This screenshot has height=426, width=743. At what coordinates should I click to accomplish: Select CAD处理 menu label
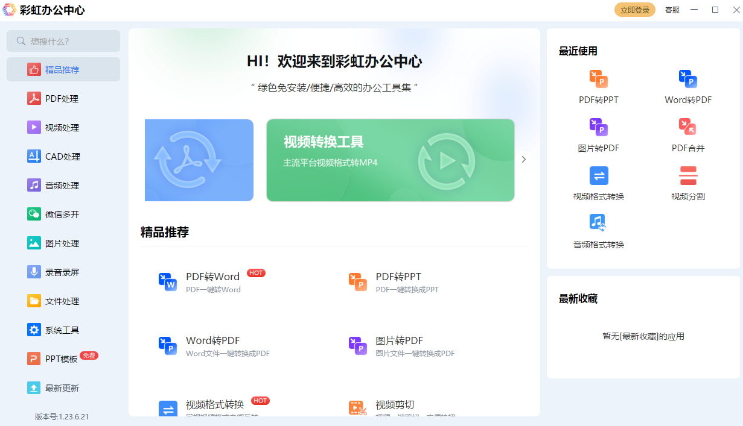[63, 157]
